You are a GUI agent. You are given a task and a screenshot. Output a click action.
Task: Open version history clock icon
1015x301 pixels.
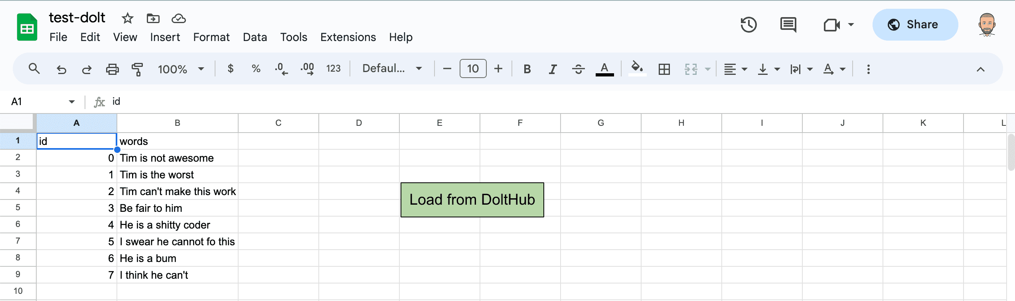pos(748,25)
